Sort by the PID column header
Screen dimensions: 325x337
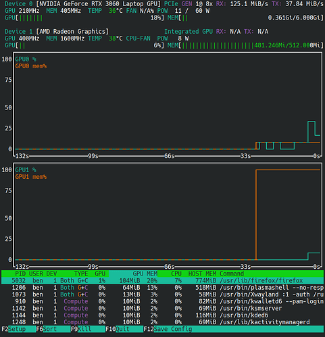20,274
